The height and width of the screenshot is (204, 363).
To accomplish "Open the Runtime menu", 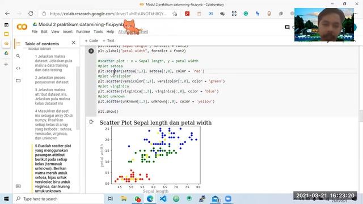I will coord(83,32).
